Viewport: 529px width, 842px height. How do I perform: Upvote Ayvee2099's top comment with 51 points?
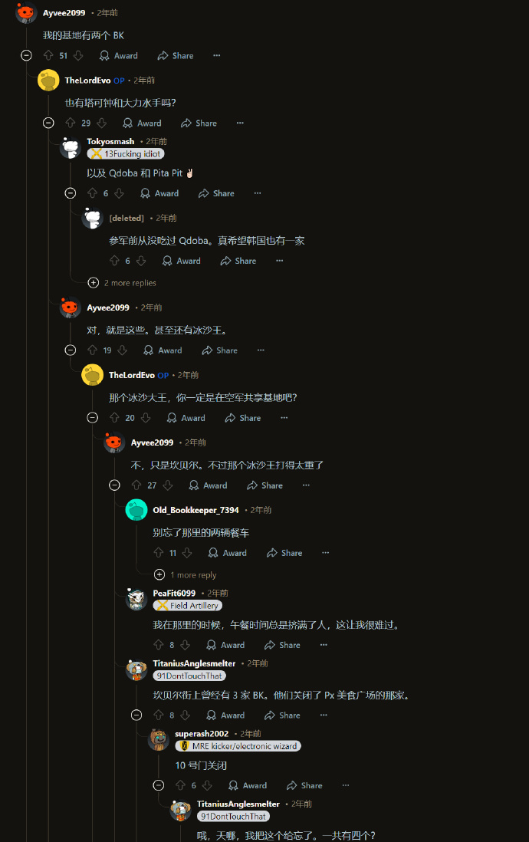tap(48, 55)
